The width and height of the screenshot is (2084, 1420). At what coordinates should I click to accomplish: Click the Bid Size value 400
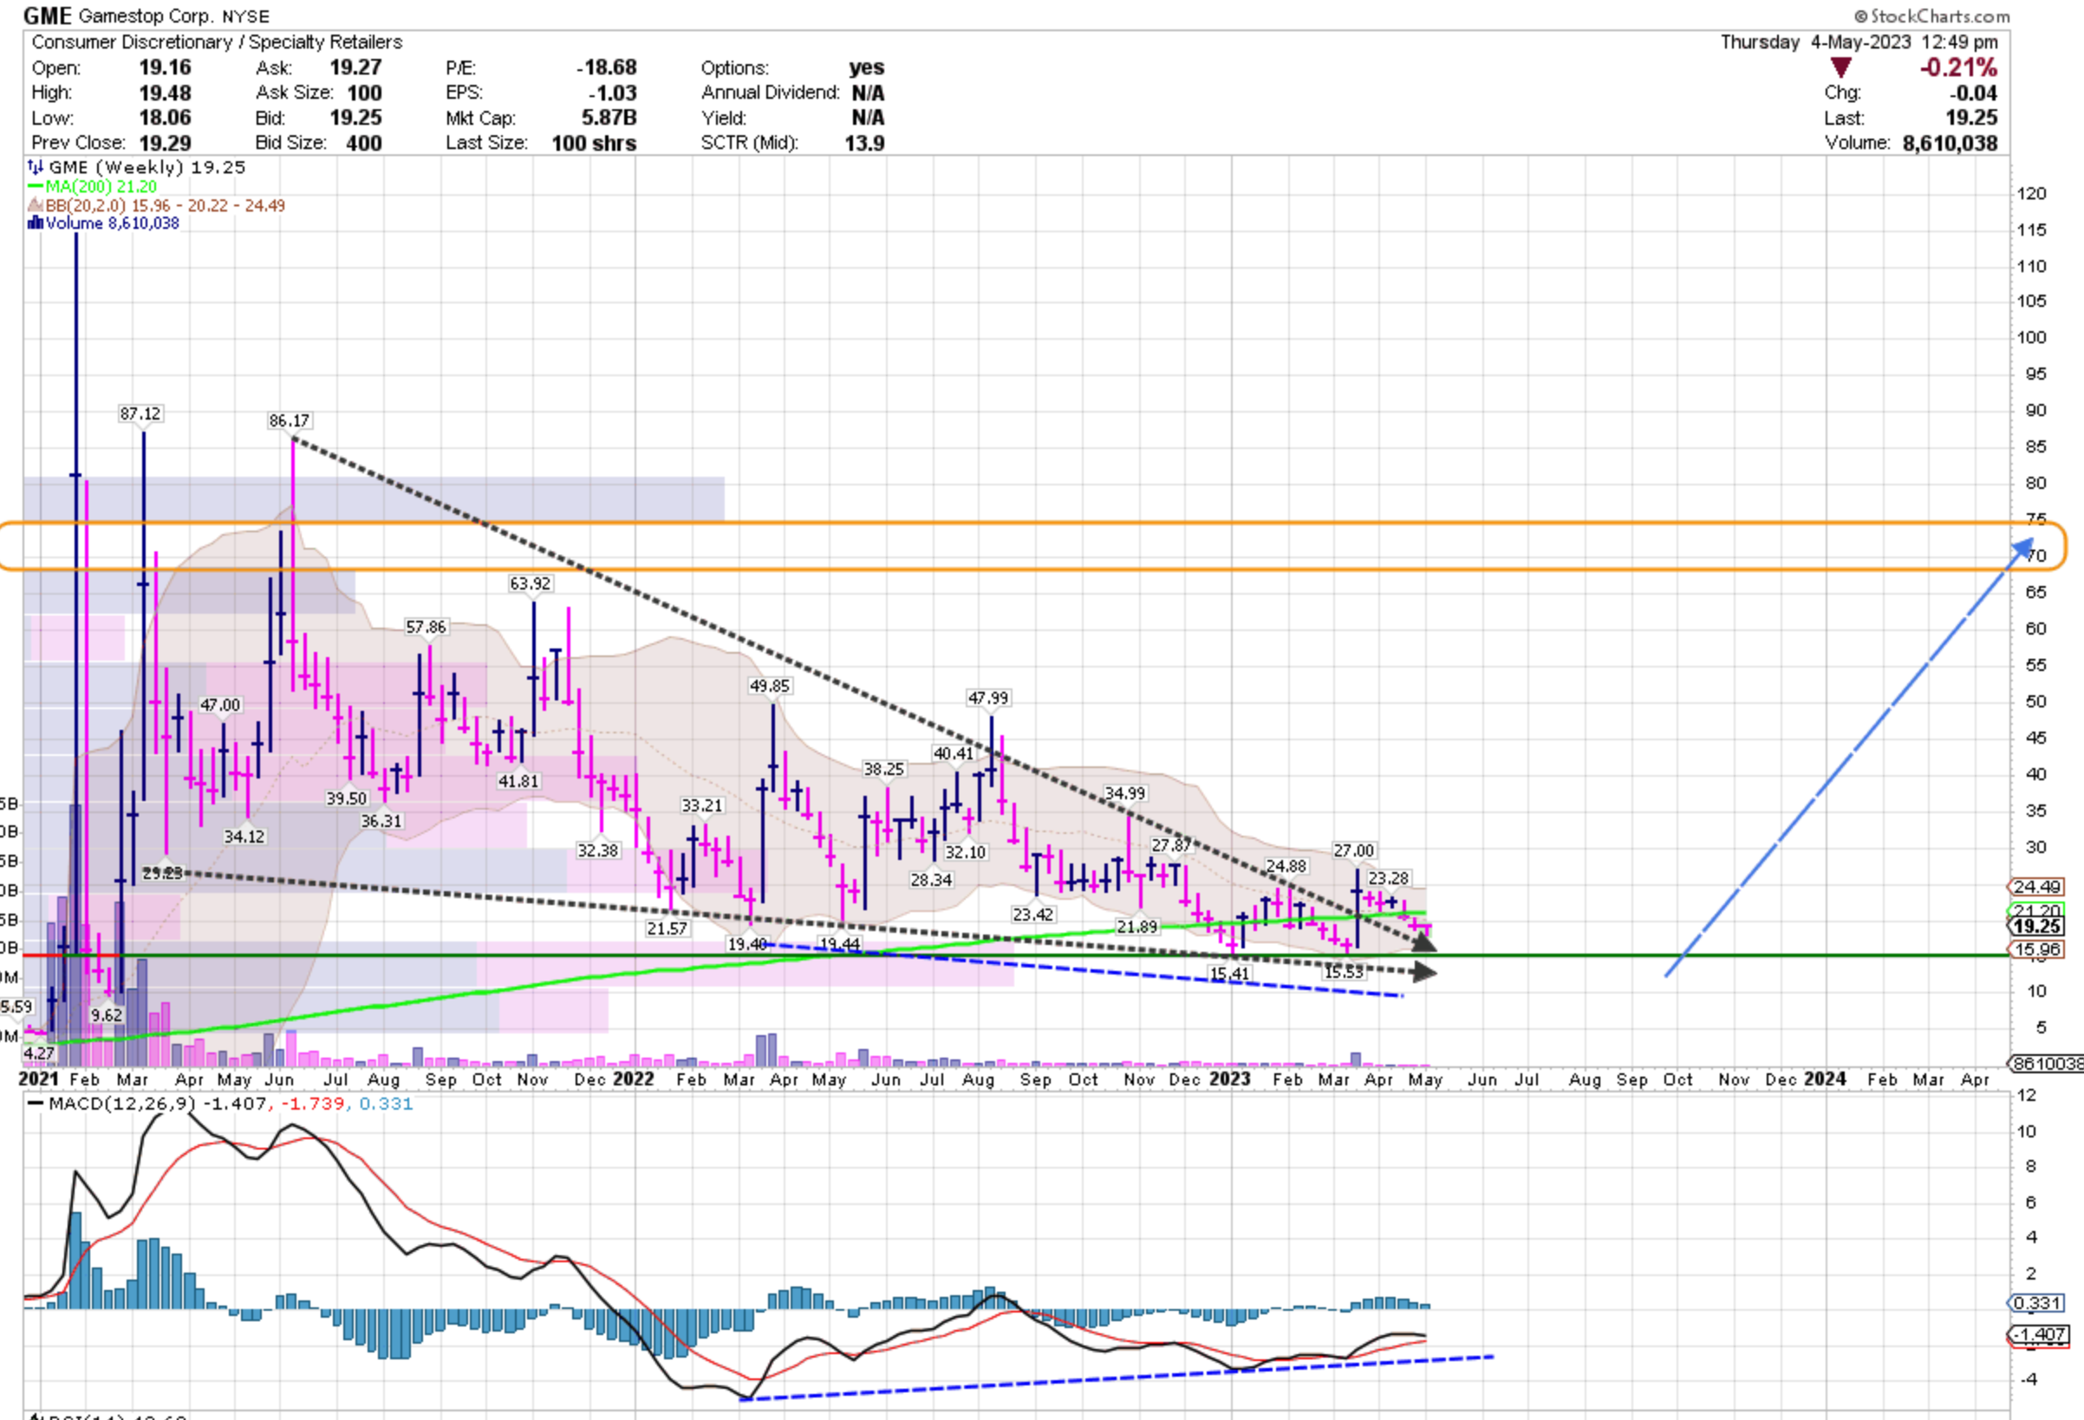pos(364,143)
